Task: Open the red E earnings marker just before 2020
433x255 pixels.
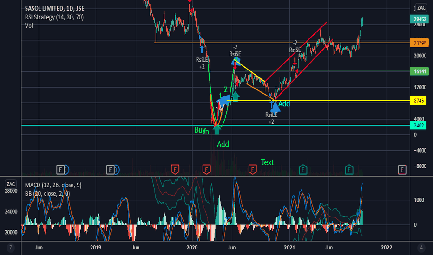Action: click(x=175, y=169)
